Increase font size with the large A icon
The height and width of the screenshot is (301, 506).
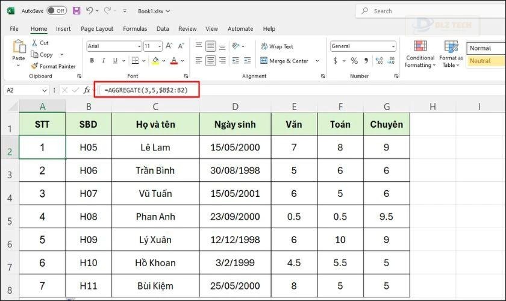(x=169, y=46)
